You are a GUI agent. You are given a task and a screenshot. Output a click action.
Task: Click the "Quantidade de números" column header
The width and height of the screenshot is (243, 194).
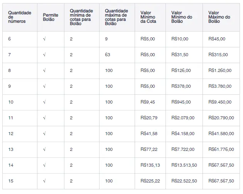pyautogui.click(x=19, y=17)
